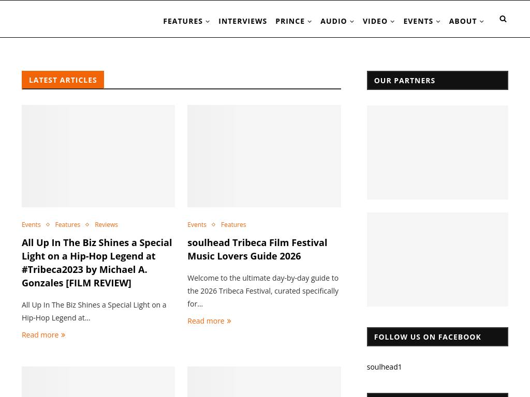
Task: Click Events category on Biz article
Action: (31, 224)
